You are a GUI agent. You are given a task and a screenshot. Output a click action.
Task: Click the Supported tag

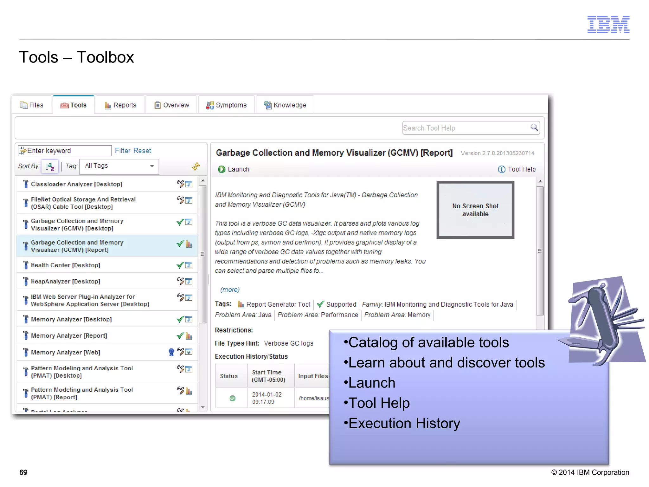(x=337, y=304)
